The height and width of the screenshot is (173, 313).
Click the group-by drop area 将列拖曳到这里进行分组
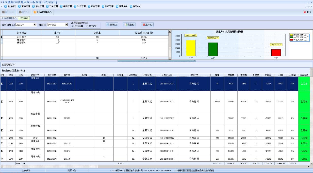tap(14, 70)
